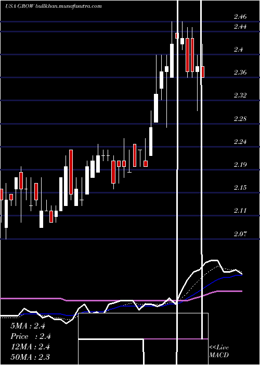Image resolution: width=260 pixels, height=365 pixels.
Task: Click the 2.46 price axis label
Action: [240, 17]
